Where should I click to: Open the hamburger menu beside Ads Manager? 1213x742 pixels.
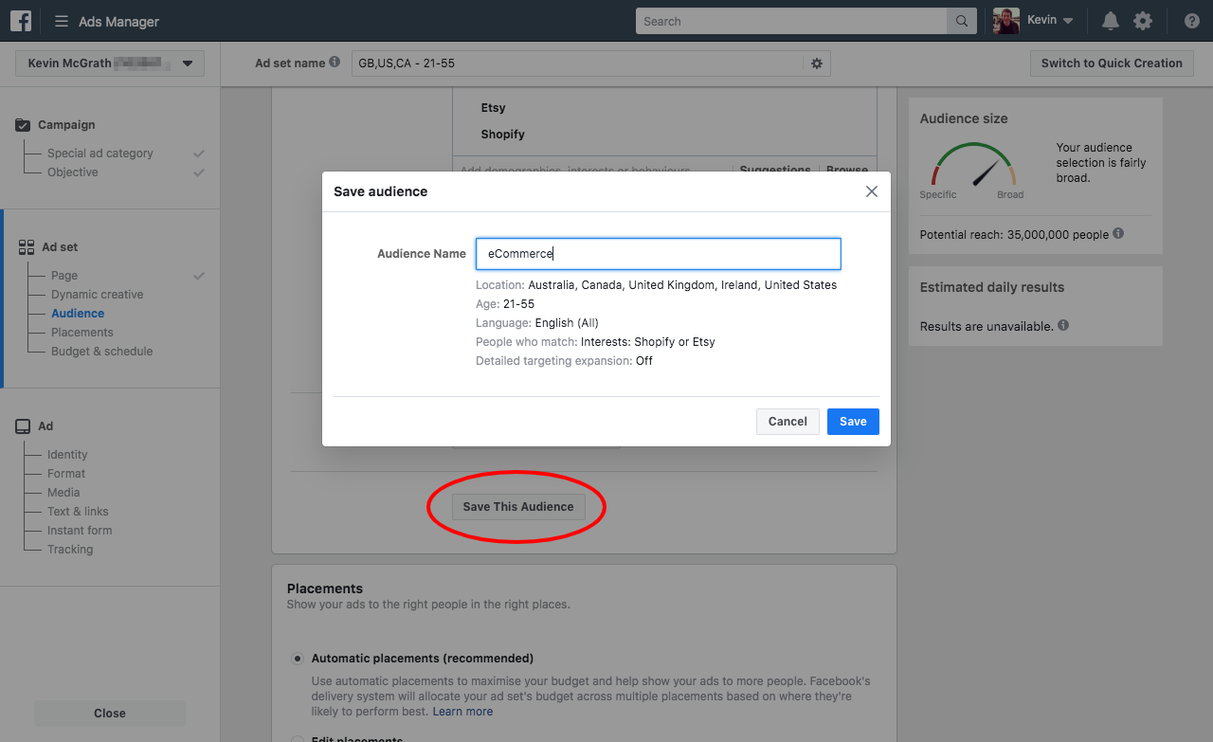62,21
